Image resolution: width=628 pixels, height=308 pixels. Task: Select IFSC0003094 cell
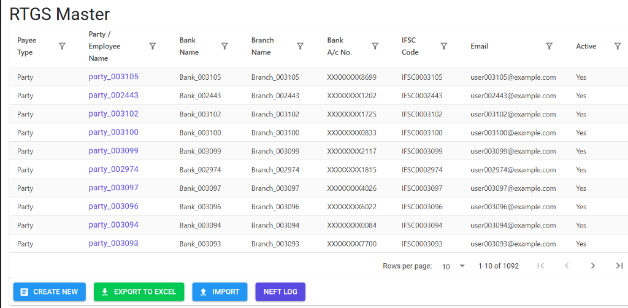[x=422, y=225]
